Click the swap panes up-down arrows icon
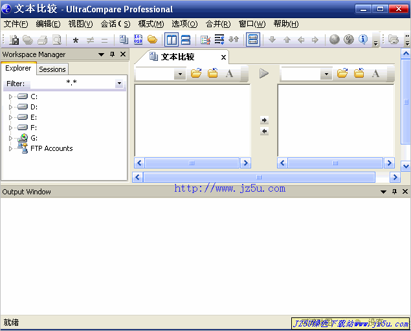The width and height of the screenshot is (411, 331). click(234, 40)
